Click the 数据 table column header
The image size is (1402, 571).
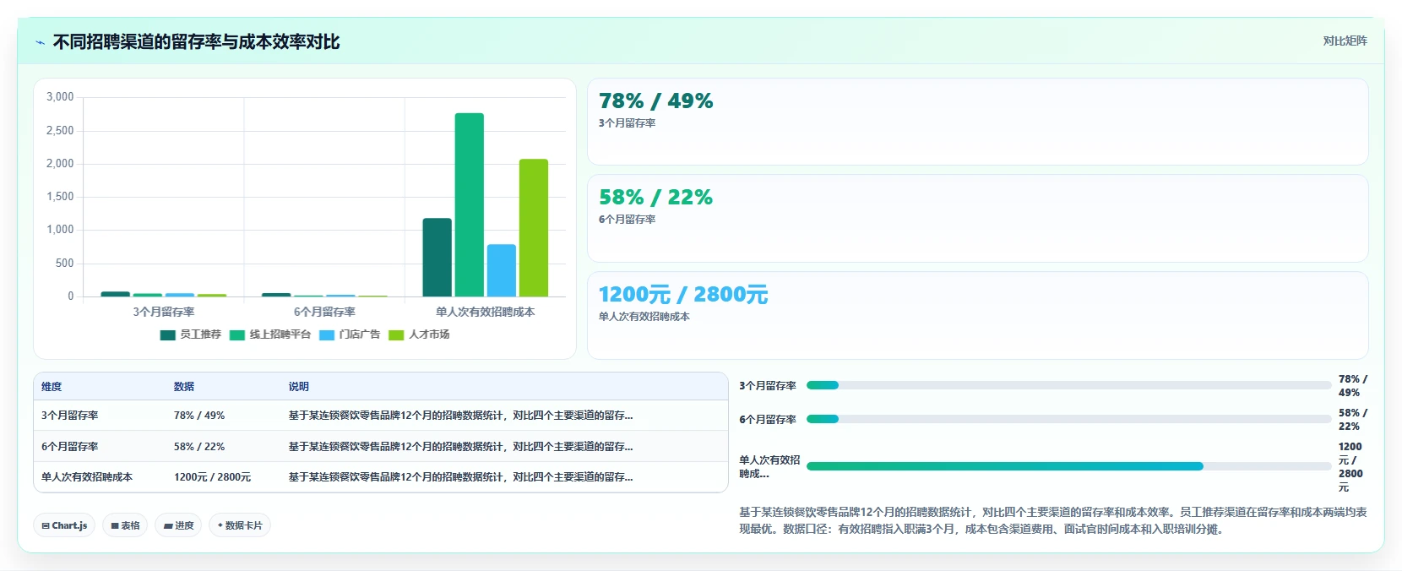[x=184, y=387]
